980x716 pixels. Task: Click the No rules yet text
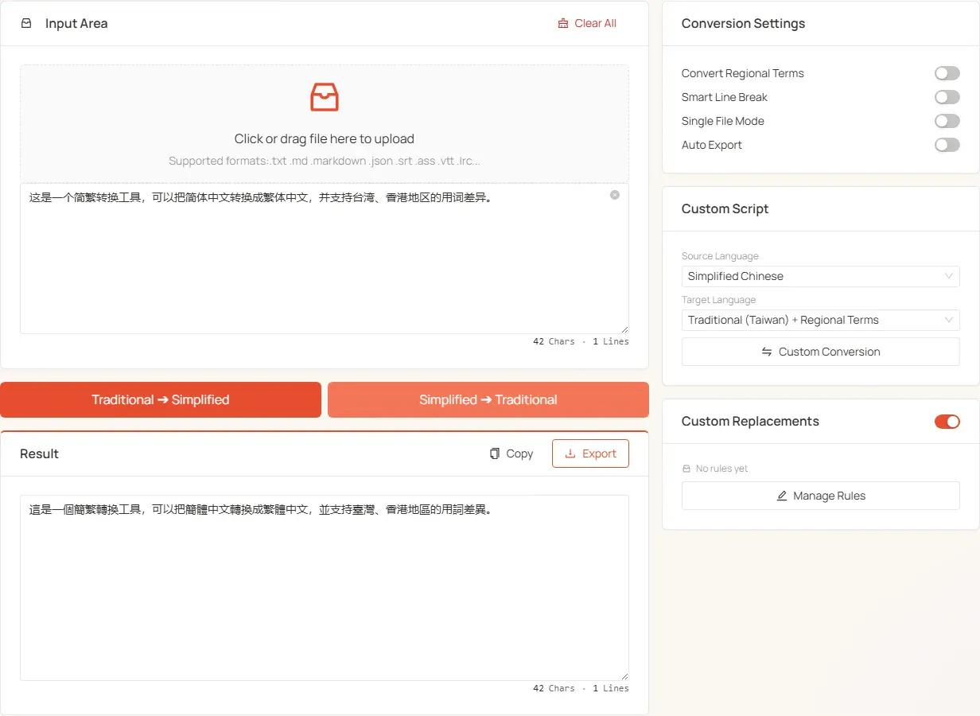coord(721,469)
